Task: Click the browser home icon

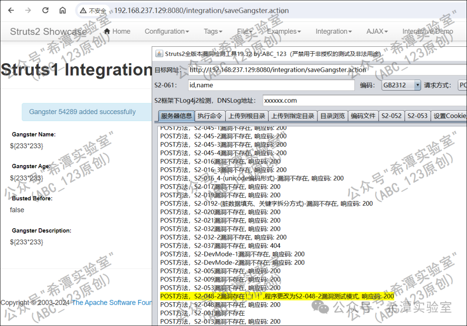Action: click(63, 10)
